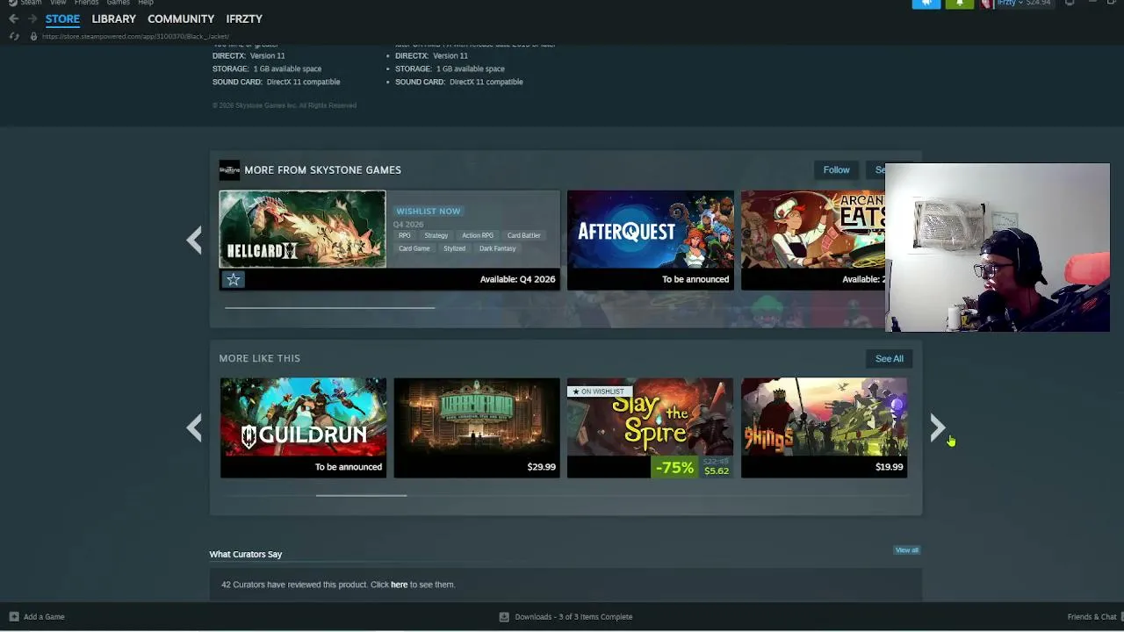The height and width of the screenshot is (632, 1124).
Task: Click the padlock icon beside the URL
Action: pyautogui.click(x=33, y=36)
